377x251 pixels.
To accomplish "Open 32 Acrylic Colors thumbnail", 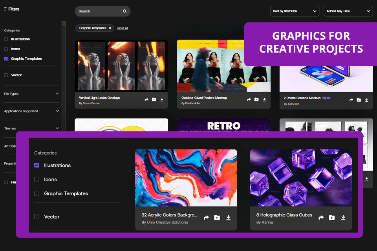I will (186, 178).
